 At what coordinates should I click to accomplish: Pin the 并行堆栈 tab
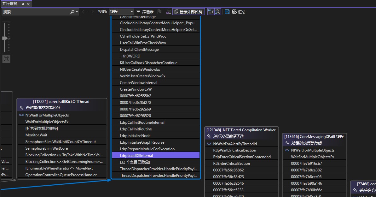tap(22, 4)
